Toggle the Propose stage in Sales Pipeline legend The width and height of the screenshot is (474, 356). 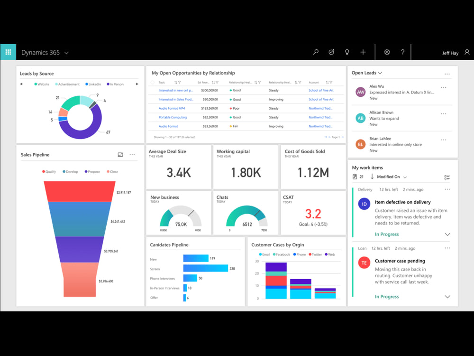[x=92, y=172]
